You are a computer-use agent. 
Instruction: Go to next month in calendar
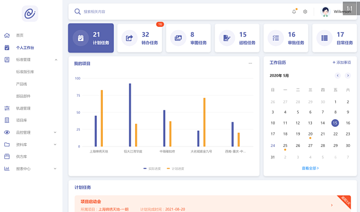(x=348, y=75)
